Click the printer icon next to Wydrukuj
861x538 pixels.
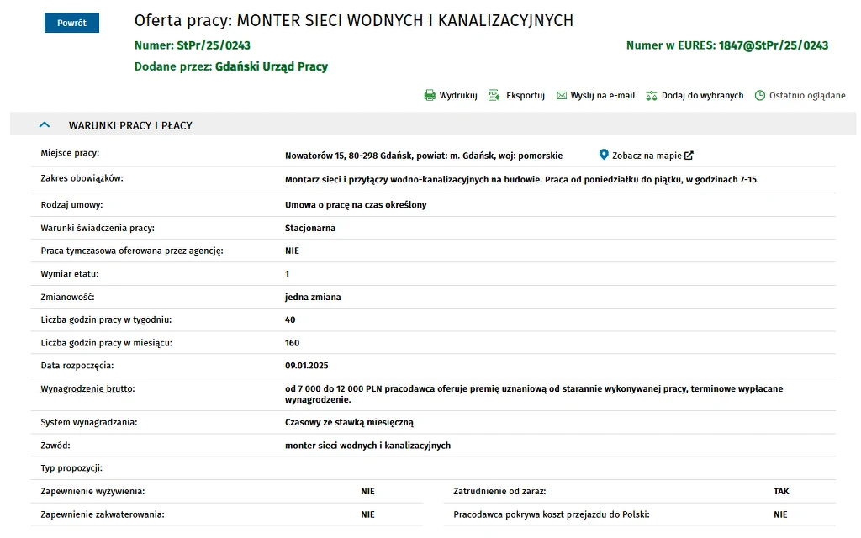(x=430, y=96)
